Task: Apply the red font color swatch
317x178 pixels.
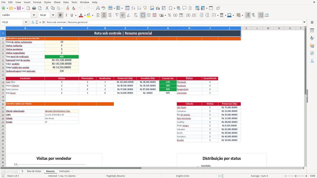Action: (x=81, y=15)
